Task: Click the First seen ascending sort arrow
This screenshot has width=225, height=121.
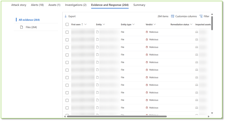Action: click(x=82, y=25)
